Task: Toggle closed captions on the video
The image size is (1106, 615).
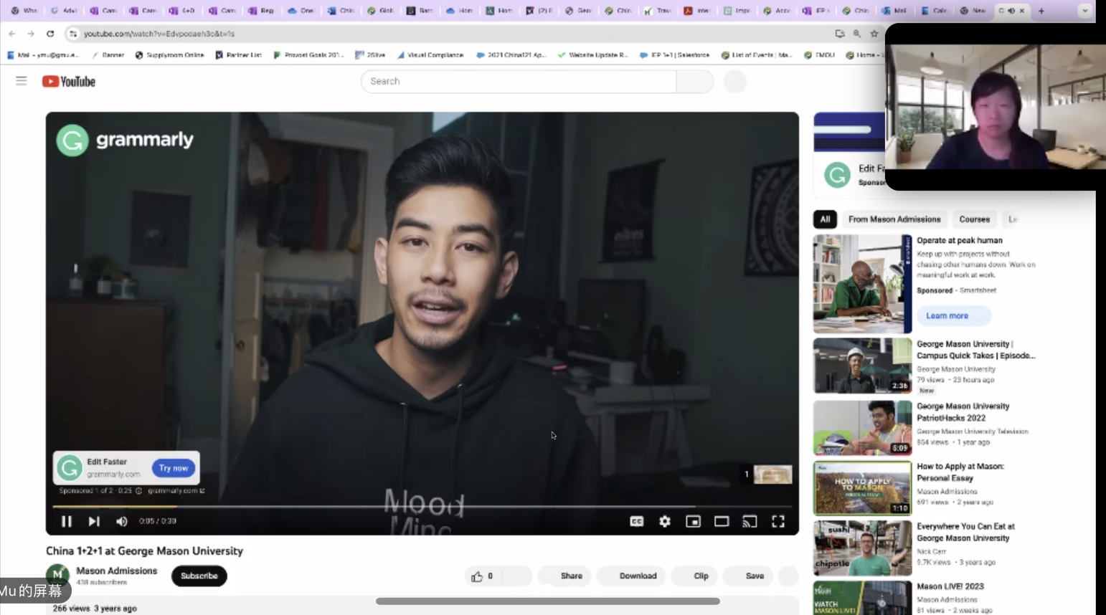Action: point(636,521)
